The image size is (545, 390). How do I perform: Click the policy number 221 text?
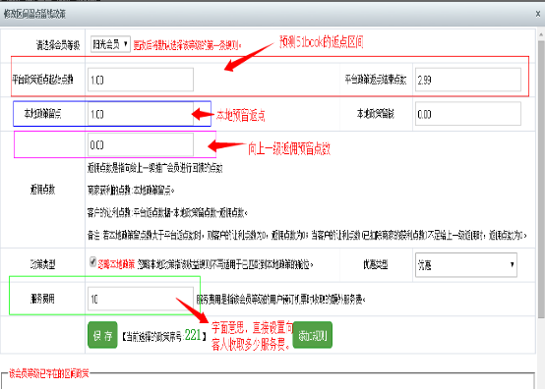(193, 335)
